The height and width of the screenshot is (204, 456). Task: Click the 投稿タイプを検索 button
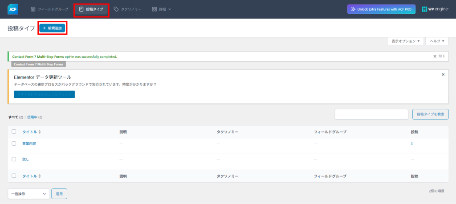tap(430, 114)
